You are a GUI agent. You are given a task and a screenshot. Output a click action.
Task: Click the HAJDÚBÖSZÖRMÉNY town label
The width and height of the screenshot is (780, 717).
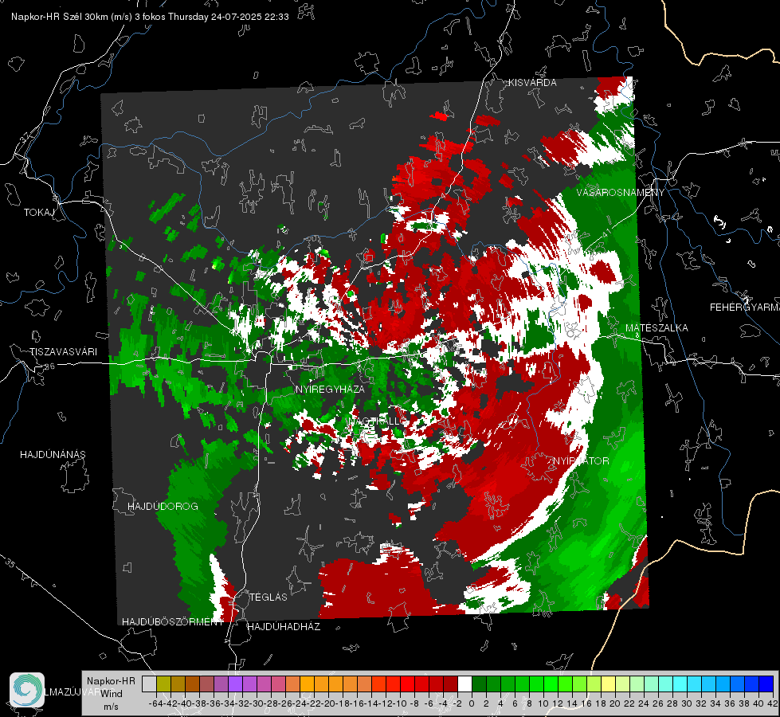pyautogui.click(x=173, y=622)
